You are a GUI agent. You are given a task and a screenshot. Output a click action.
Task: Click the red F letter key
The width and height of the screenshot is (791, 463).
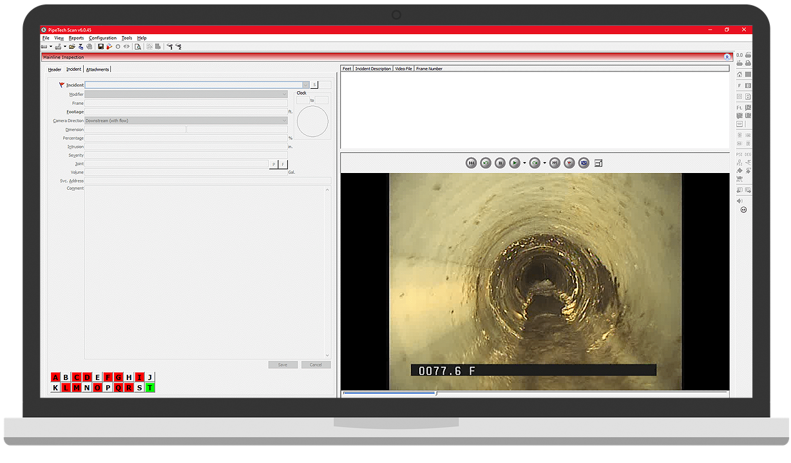click(x=108, y=377)
